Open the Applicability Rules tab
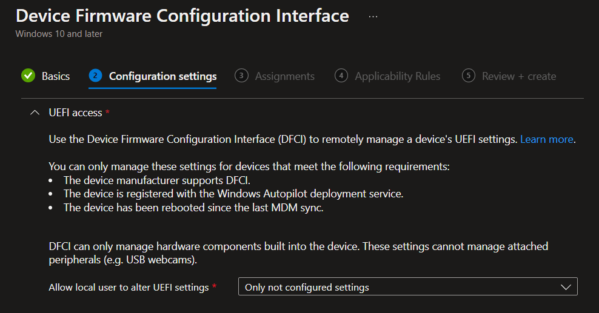The width and height of the screenshot is (599, 313). pos(398,76)
